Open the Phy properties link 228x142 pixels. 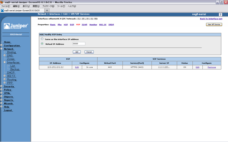coord(60,25)
